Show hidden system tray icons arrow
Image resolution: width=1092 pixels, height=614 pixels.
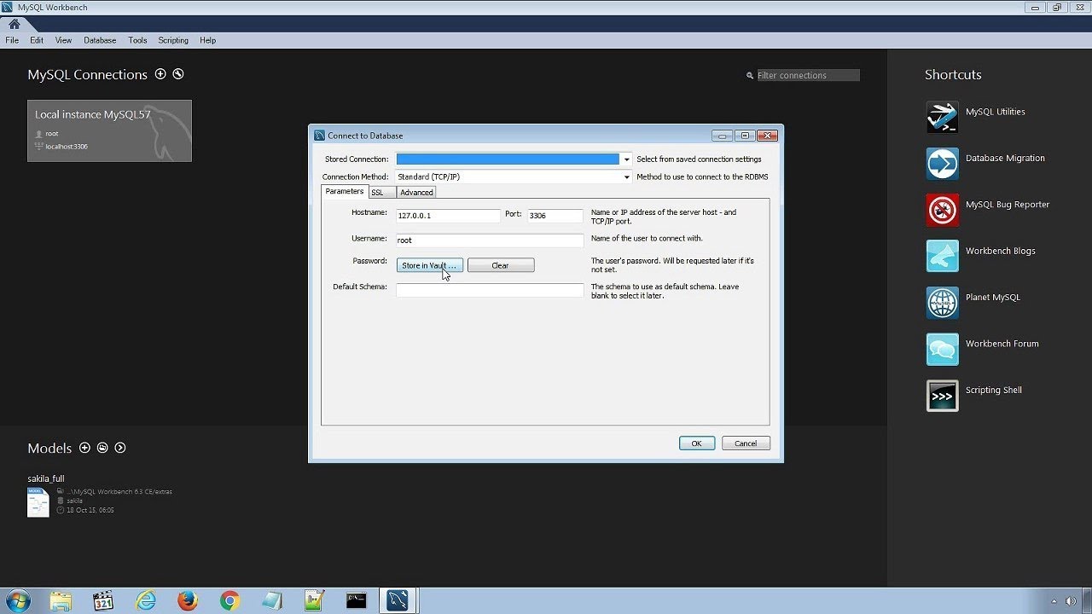point(1054,601)
